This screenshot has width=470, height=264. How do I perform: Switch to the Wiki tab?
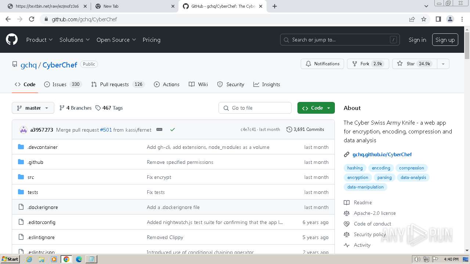point(198,84)
